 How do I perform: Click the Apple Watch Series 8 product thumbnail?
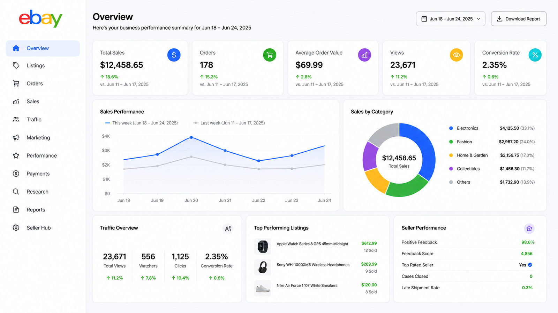(263, 247)
